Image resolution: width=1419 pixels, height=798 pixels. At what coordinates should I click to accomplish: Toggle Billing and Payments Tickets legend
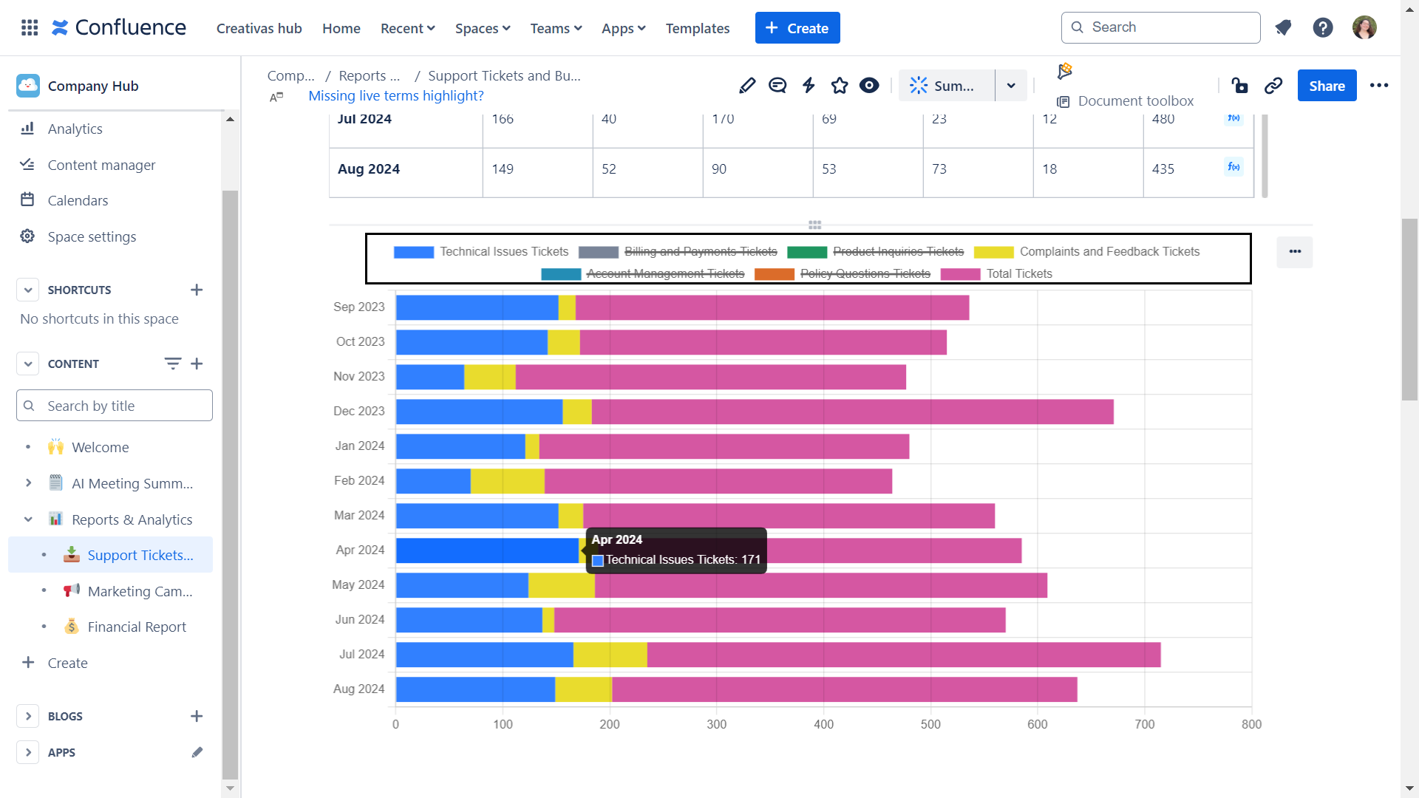tap(699, 252)
